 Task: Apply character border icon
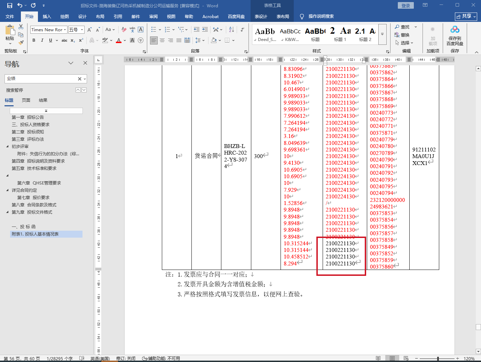click(x=141, y=30)
